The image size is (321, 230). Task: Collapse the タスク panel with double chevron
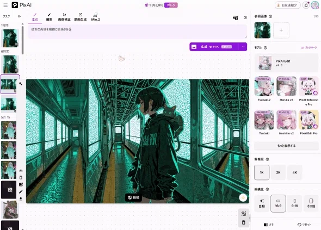tap(19, 16)
